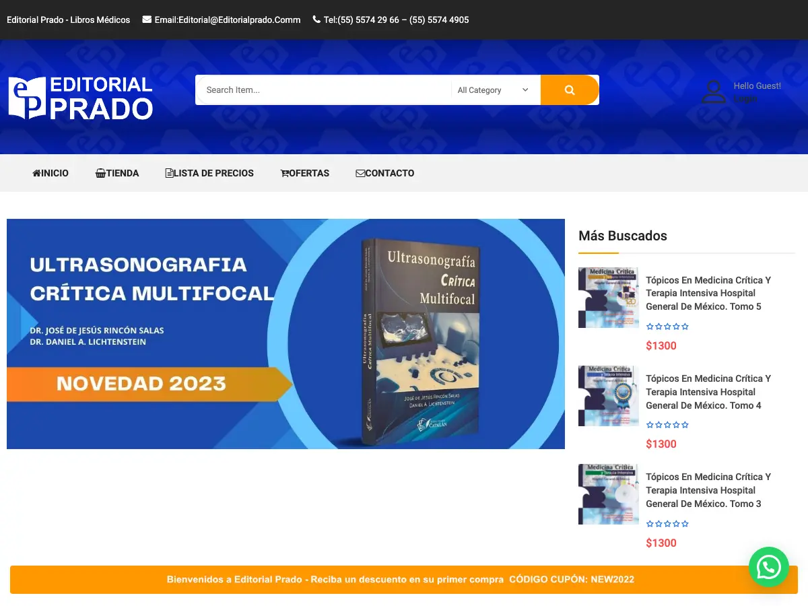Click the document icon beside LISTA DE PRECIOS
Screen dimensions: 808x606
pyautogui.click(x=169, y=173)
